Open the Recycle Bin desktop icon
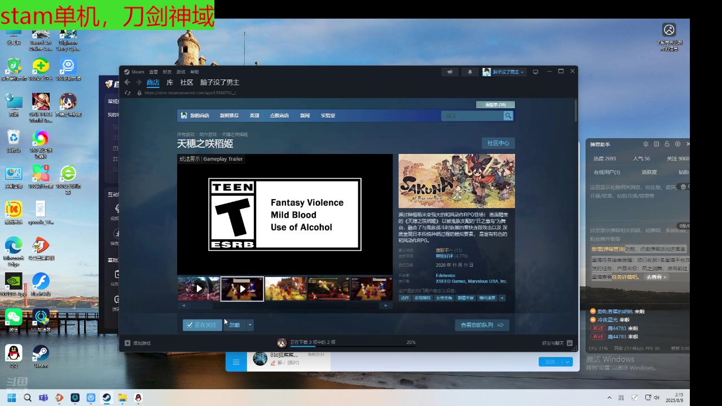Viewport: 722px width, 406px height. point(14,141)
